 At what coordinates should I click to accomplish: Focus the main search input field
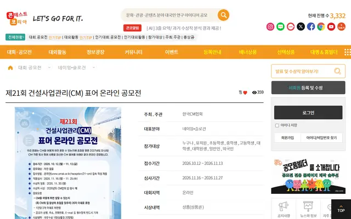(x=169, y=15)
